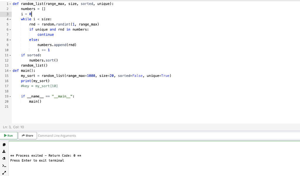
Task: Click 'random_list()' on line 13
Action: click(34, 65)
